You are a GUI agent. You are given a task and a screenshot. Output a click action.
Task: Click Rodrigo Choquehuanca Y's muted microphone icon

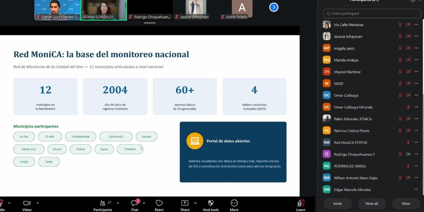click(400, 154)
